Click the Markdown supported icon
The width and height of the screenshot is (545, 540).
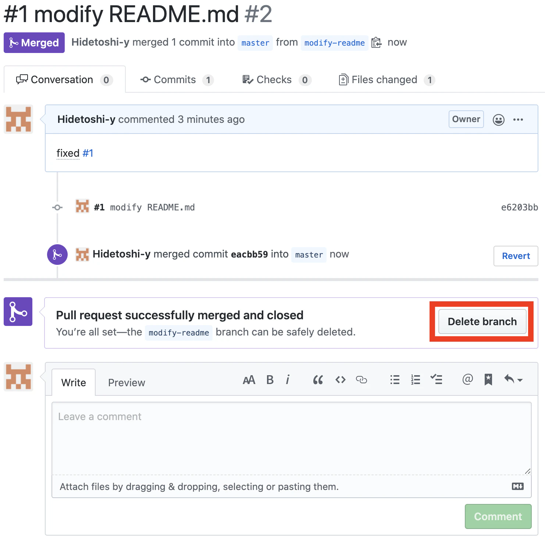[518, 487]
